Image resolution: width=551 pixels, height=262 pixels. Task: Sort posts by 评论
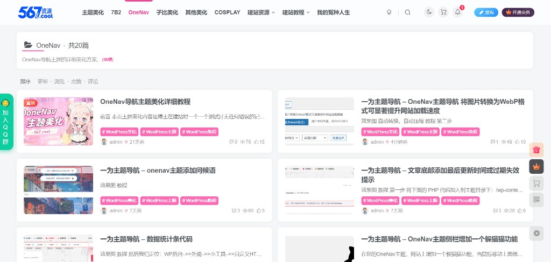(93, 81)
